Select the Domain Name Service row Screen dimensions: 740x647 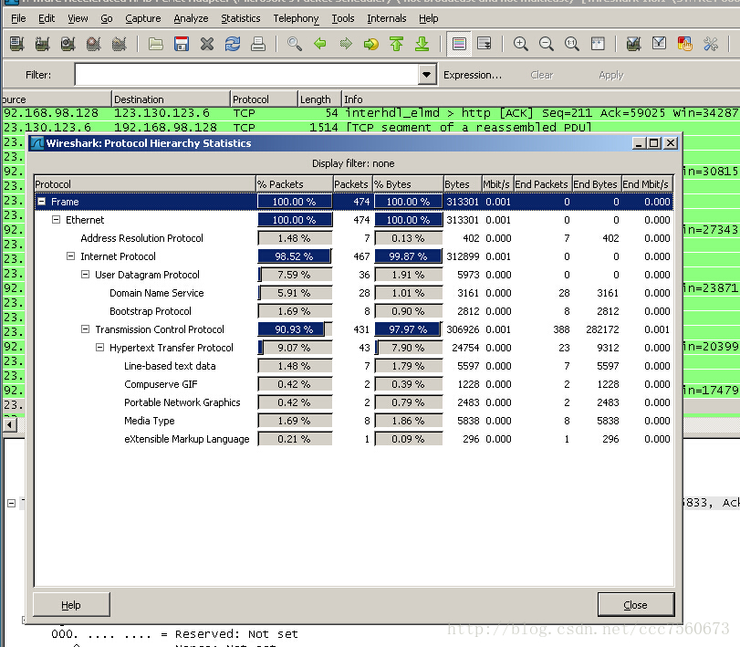point(354,293)
